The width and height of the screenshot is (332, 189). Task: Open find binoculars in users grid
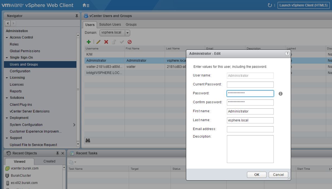point(88,140)
